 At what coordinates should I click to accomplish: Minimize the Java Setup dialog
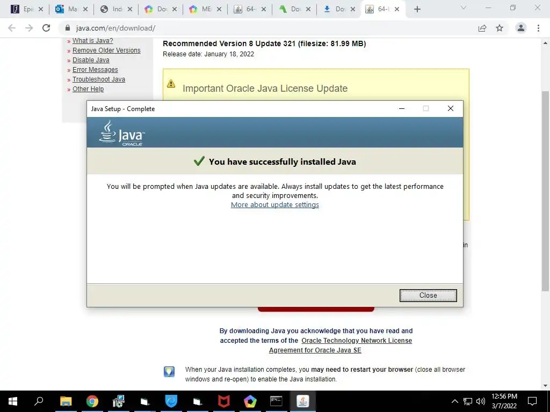(402, 108)
